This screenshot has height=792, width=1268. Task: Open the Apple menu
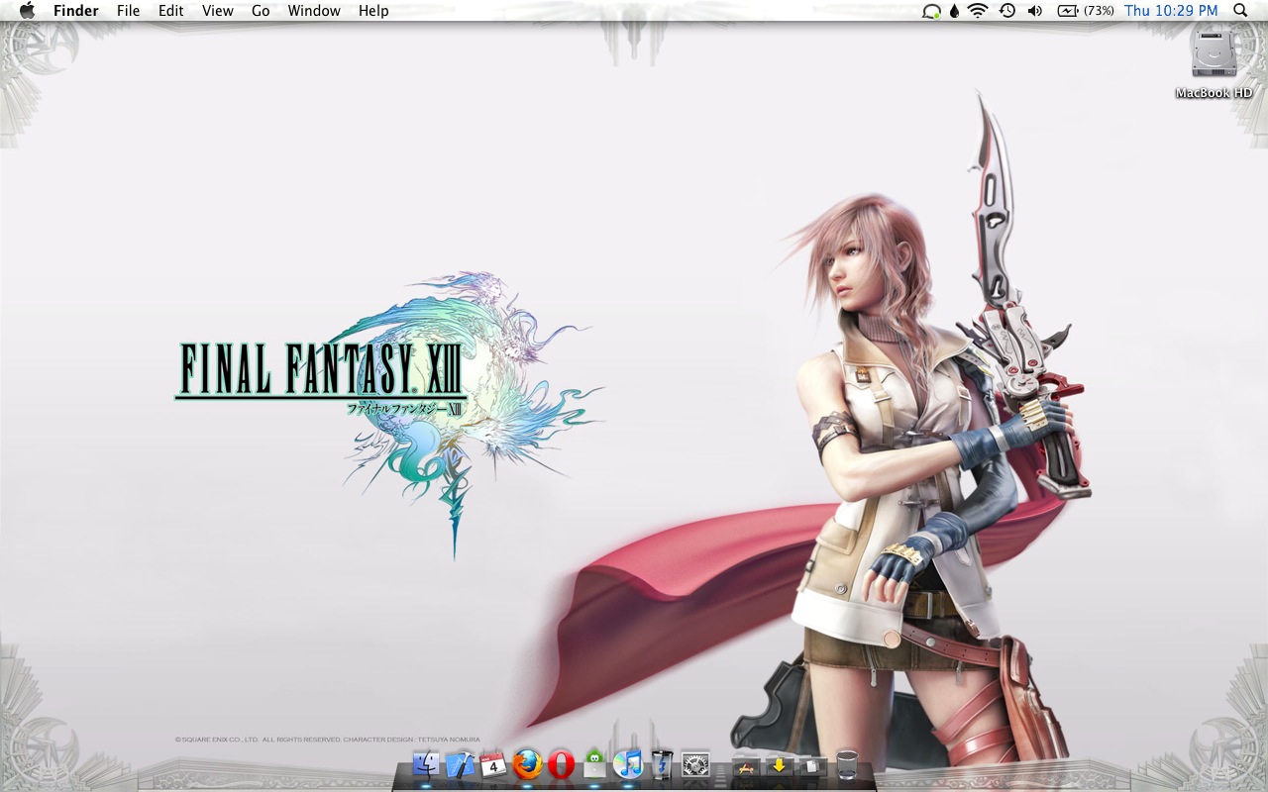point(27,11)
